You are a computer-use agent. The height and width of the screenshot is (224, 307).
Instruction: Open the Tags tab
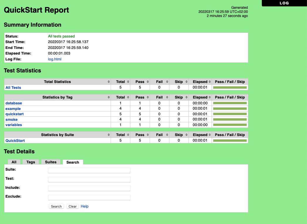[31, 162]
